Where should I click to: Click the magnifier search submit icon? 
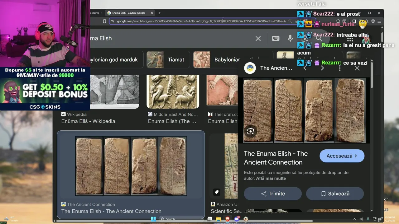(319, 38)
